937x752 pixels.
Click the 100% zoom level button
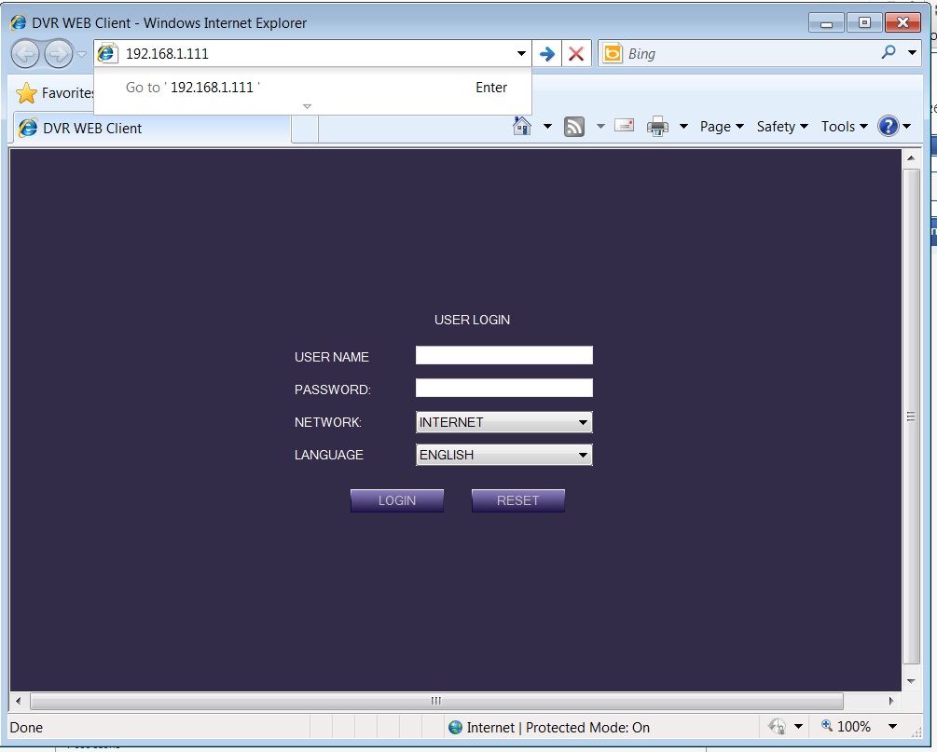coord(846,726)
